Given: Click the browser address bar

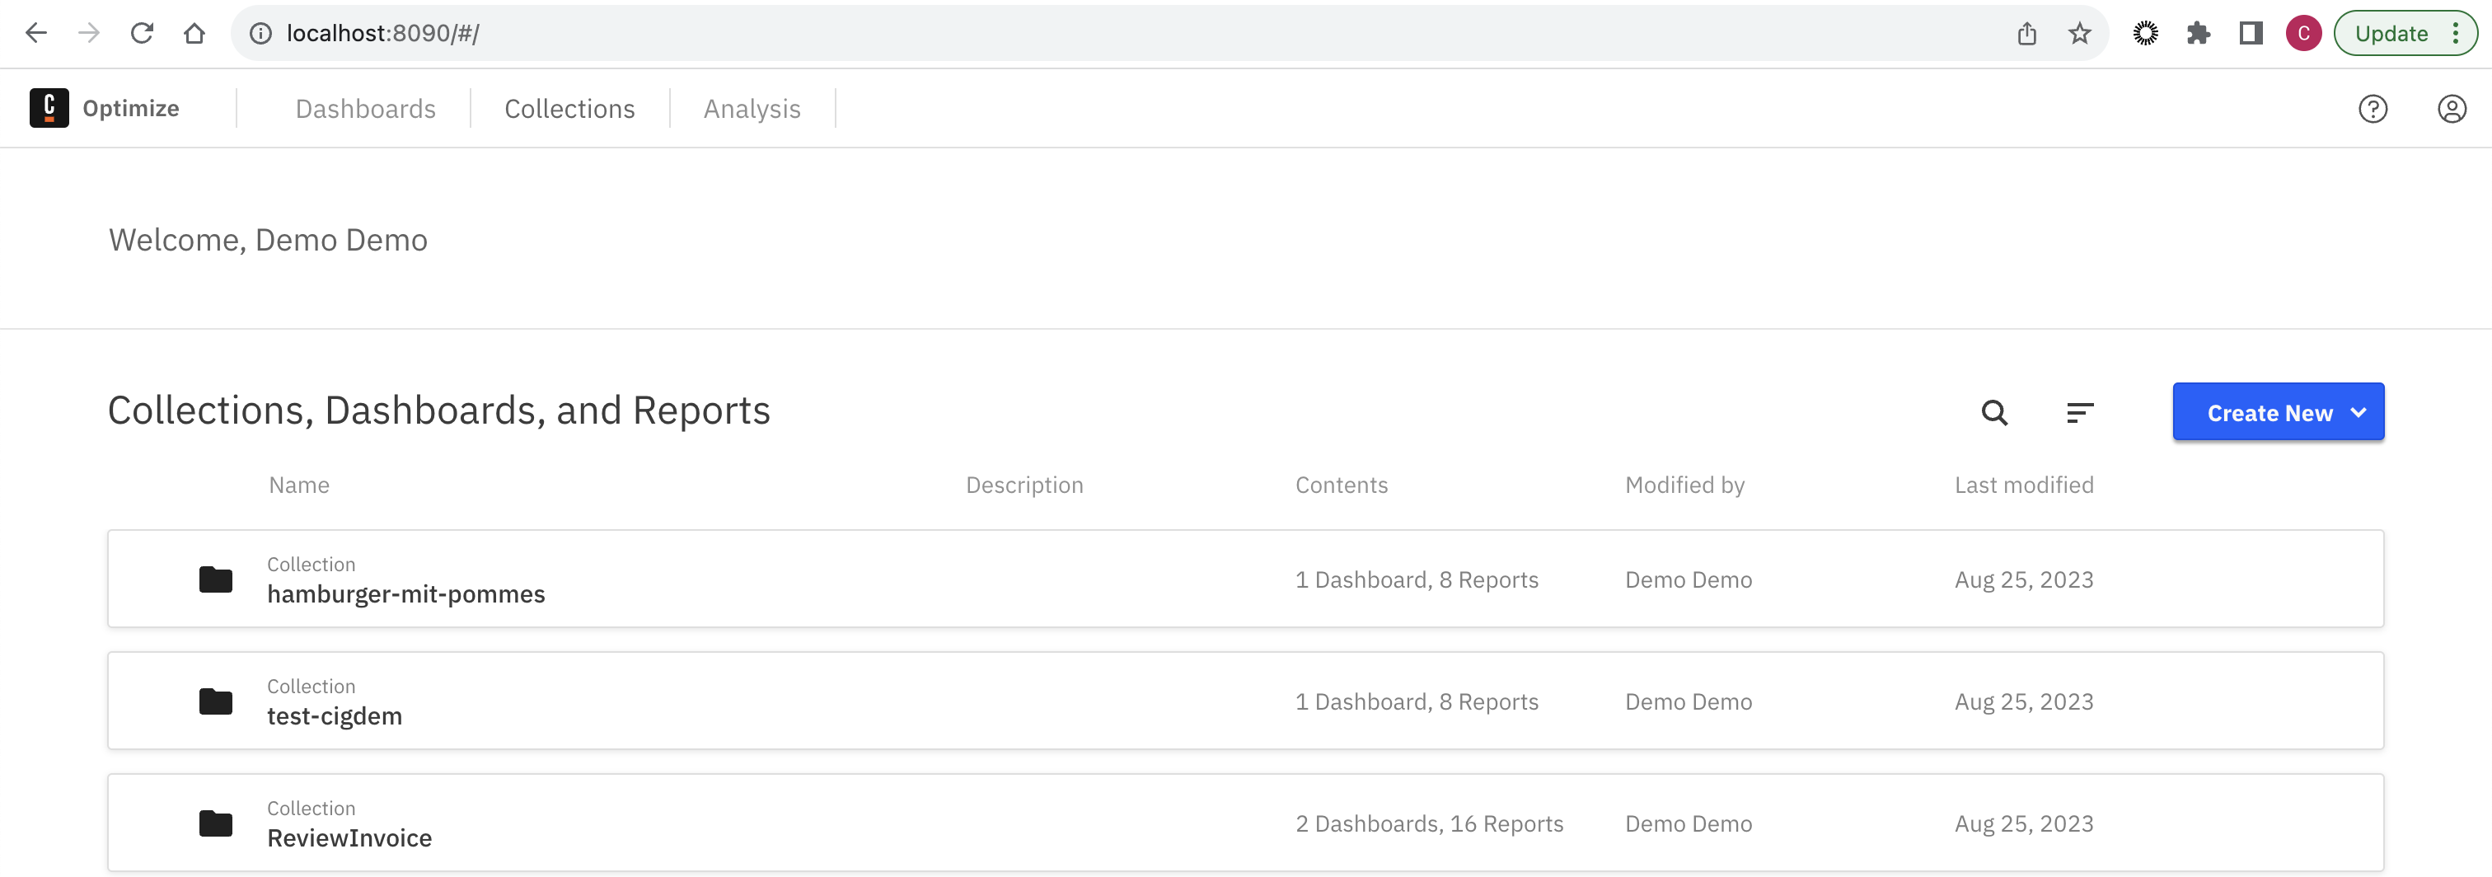Looking at the screenshot, I should [1064, 34].
